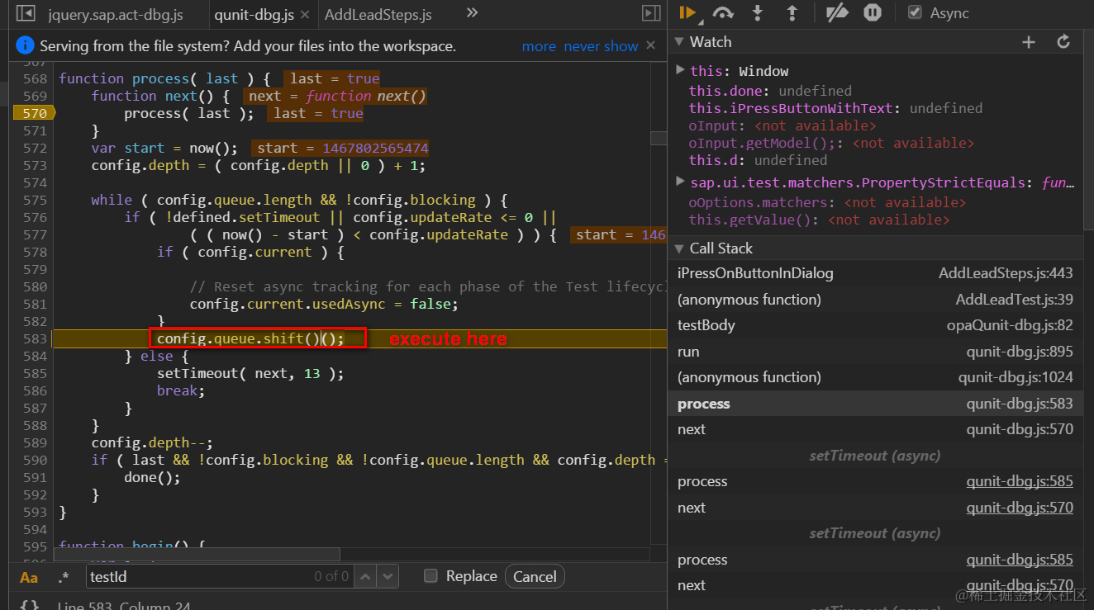Pretty print the source with braces icon

(x=29, y=605)
